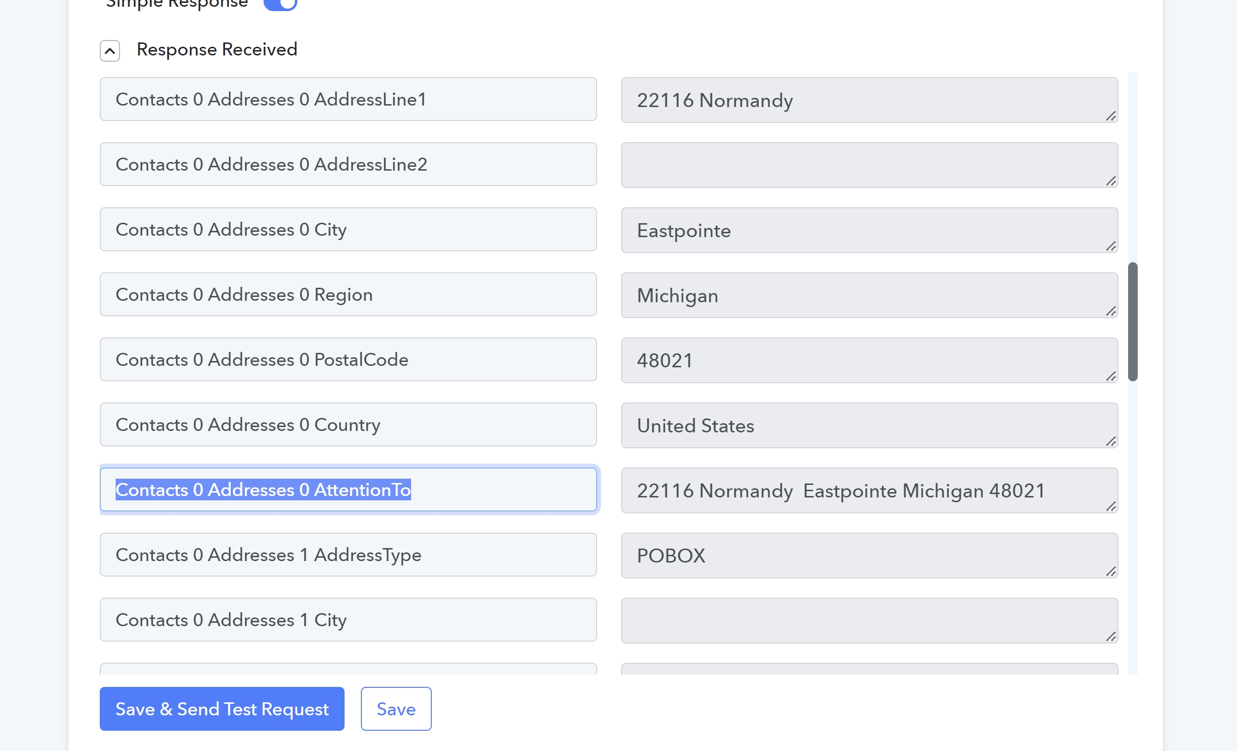Toggle the Simple Response switch
Viewport: 1237px width, 751px height.
click(x=280, y=4)
